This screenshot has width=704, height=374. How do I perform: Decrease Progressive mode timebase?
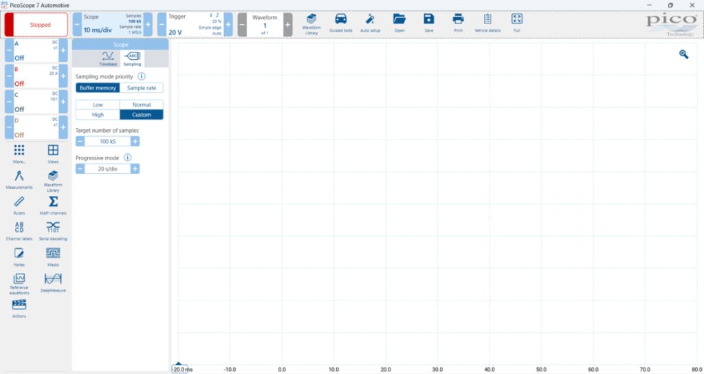[x=80, y=169]
